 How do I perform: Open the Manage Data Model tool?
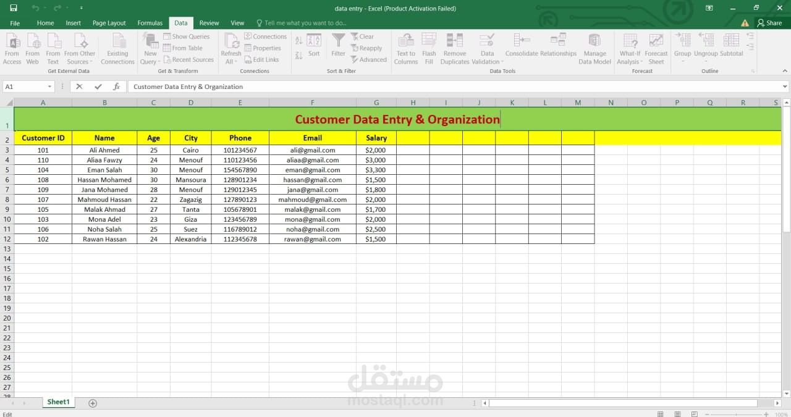(x=594, y=48)
